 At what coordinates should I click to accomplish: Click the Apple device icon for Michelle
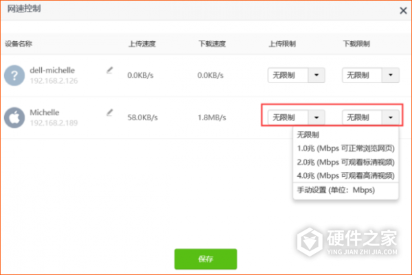(x=14, y=117)
